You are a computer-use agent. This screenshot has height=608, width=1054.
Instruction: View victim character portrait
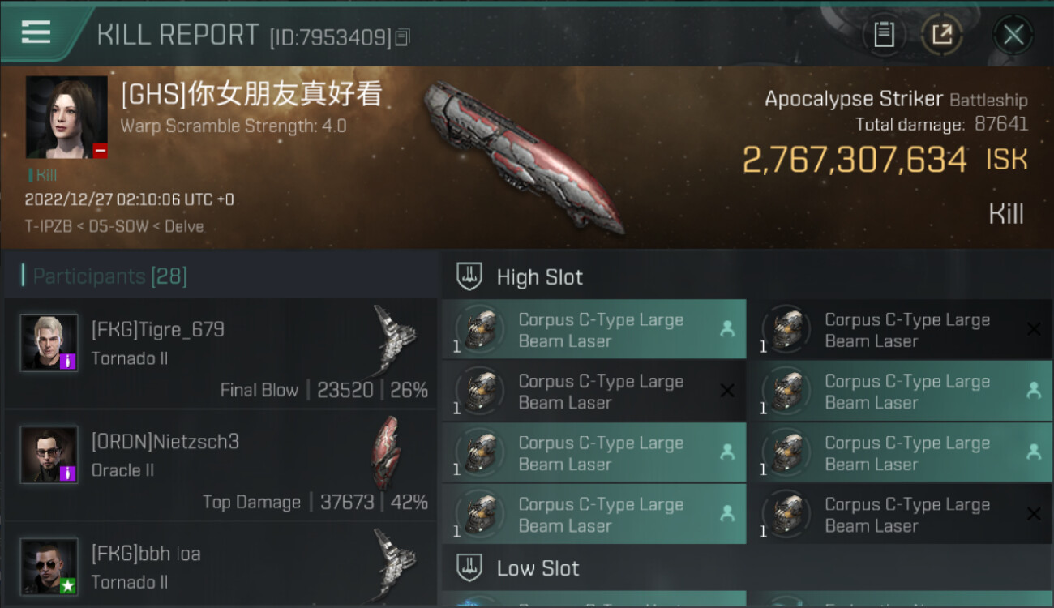(66, 118)
